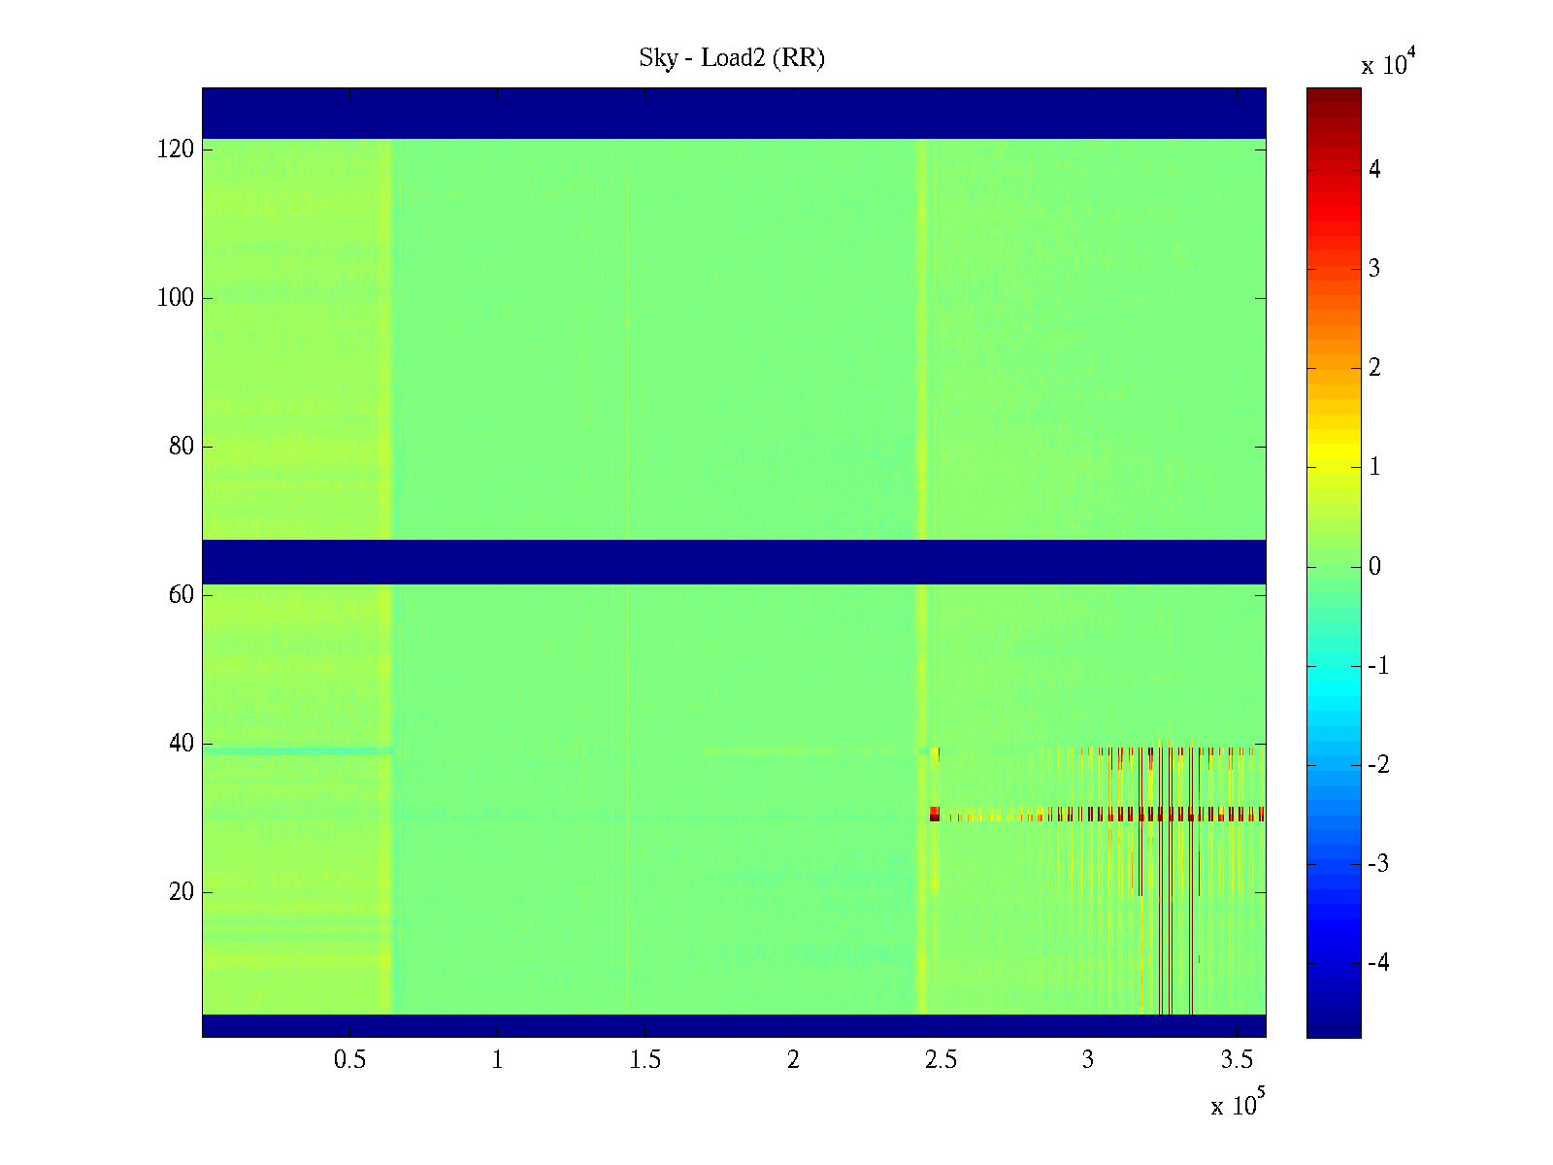Click the colorbar exponent label x 10^4

1390,63
